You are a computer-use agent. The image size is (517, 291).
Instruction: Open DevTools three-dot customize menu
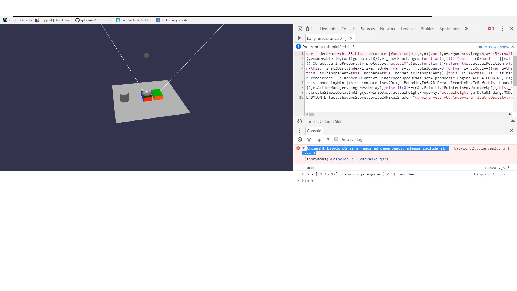click(502, 29)
